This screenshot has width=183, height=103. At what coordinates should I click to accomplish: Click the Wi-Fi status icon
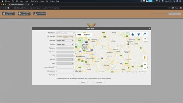tap(157, 1)
